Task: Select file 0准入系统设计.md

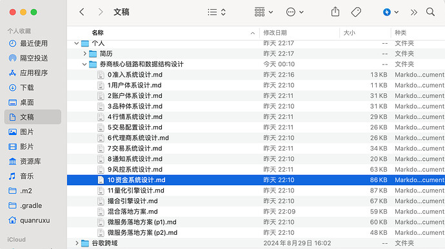Action: click(256, 75)
